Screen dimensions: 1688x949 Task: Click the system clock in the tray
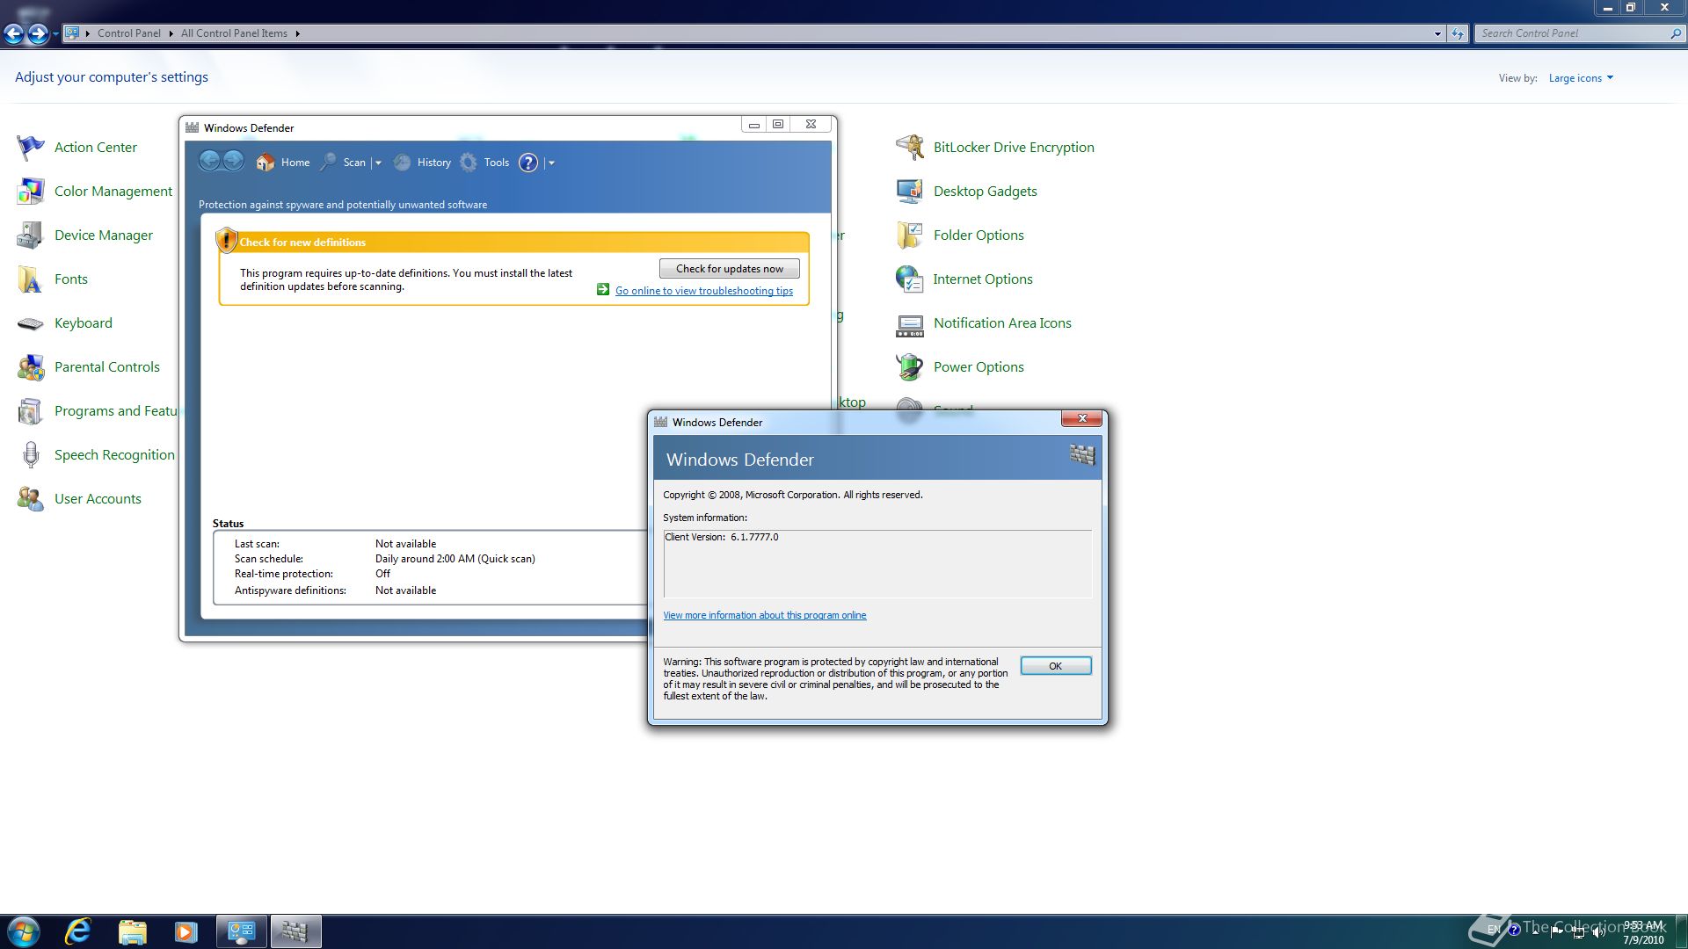pyautogui.click(x=1643, y=932)
